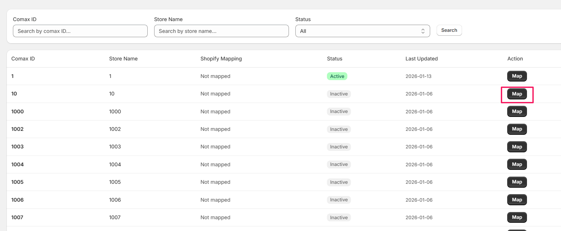Click the Comax ID column header
561x231 pixels.
[x=23, y=59]
